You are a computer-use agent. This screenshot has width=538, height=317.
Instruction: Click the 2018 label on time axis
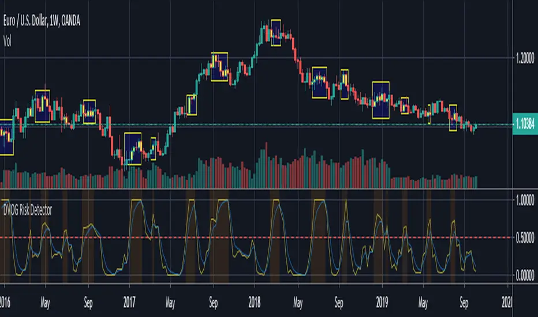point(255,300)
